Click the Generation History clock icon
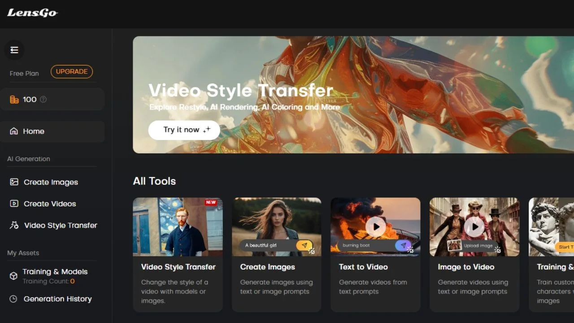The width and height of the screenshot is (574, 323). click(x=13, y=299)
